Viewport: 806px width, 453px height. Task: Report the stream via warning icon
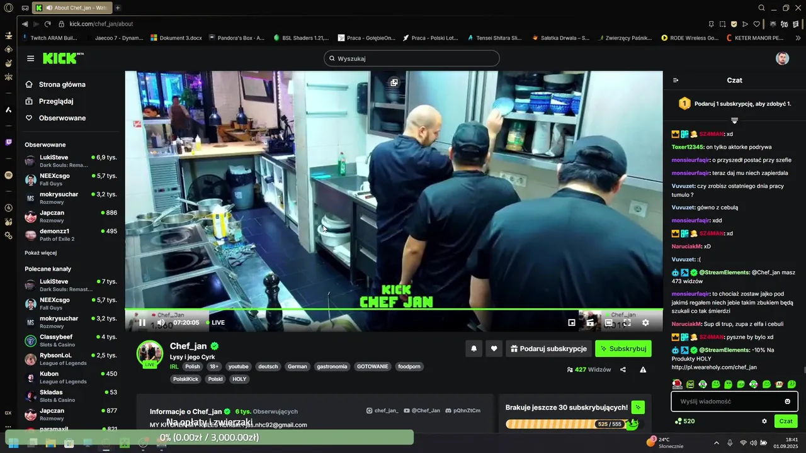pyautogui.click(x=643, y=370)
